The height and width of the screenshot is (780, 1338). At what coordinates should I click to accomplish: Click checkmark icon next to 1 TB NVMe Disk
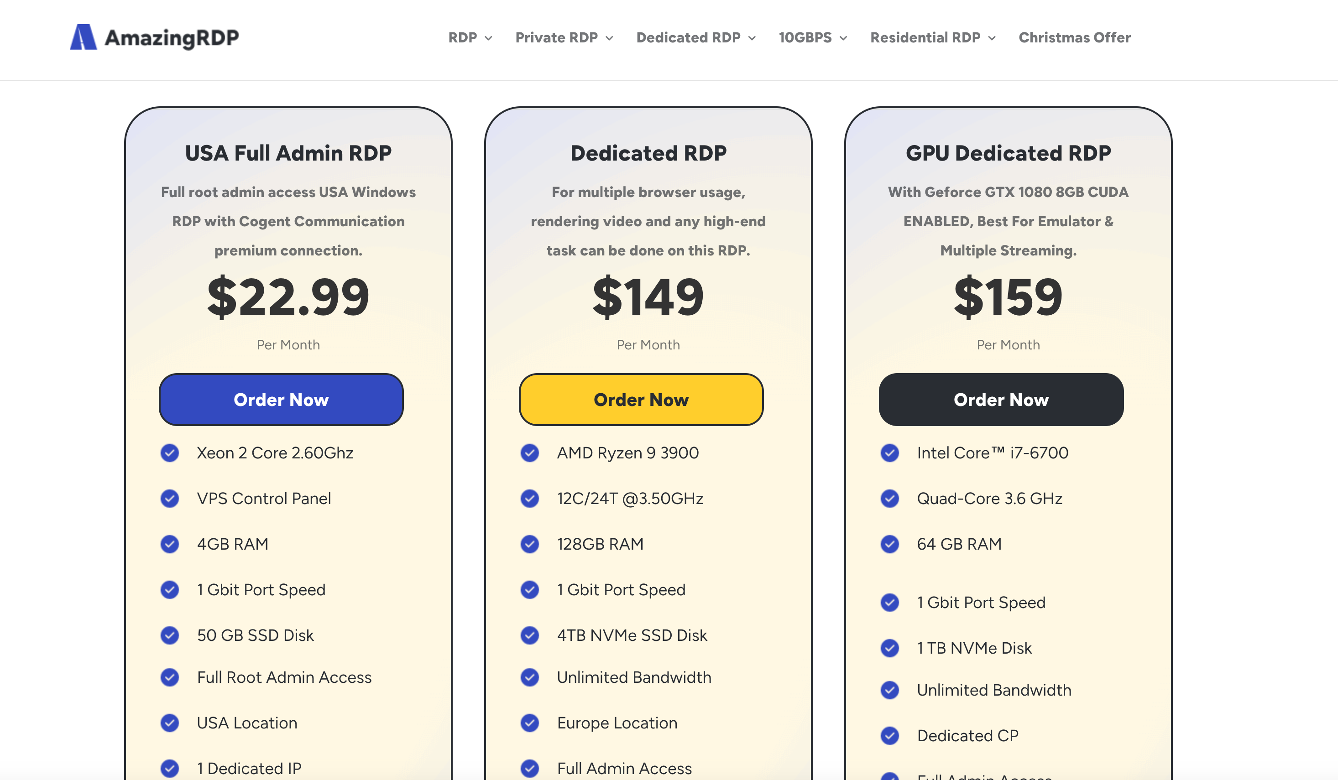pyautogui.click(x=890, y=649)
